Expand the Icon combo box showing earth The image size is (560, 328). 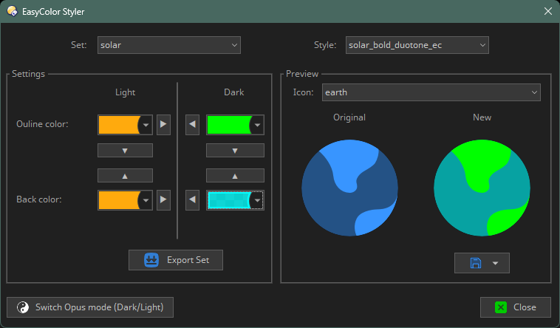(x=431, y=92)
